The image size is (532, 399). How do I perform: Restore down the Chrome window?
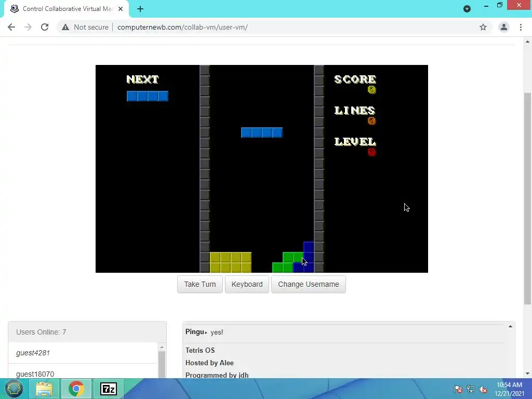(499, 5)
